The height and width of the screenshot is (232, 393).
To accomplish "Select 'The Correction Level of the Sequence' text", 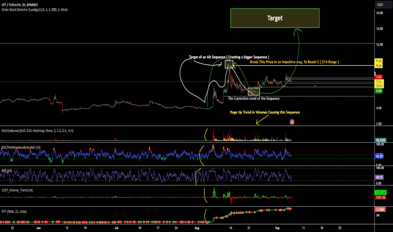I will click(254, 99).
